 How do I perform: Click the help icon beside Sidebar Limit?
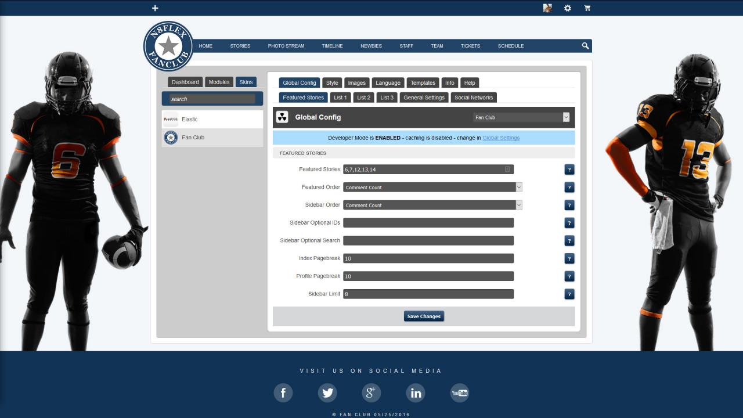click(569, 294)
